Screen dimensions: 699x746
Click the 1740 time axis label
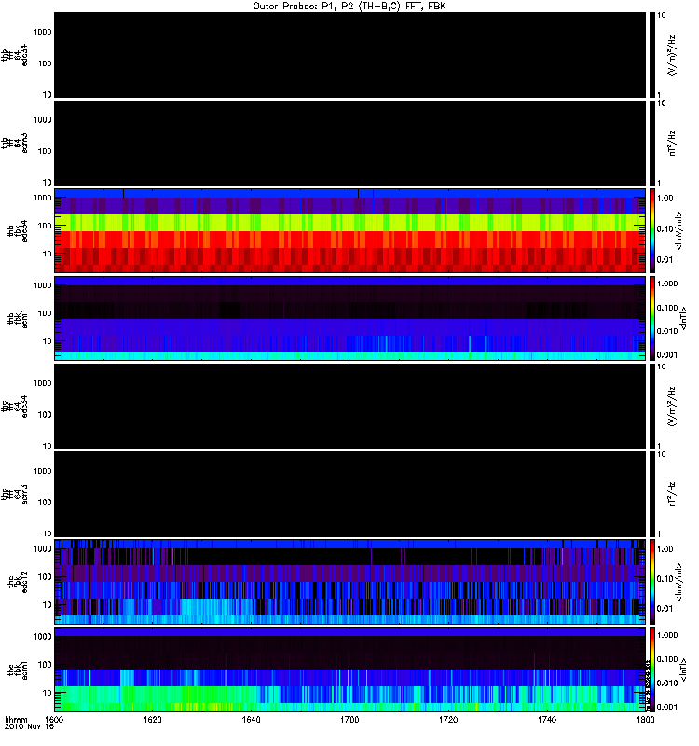[x=547, y=719]
